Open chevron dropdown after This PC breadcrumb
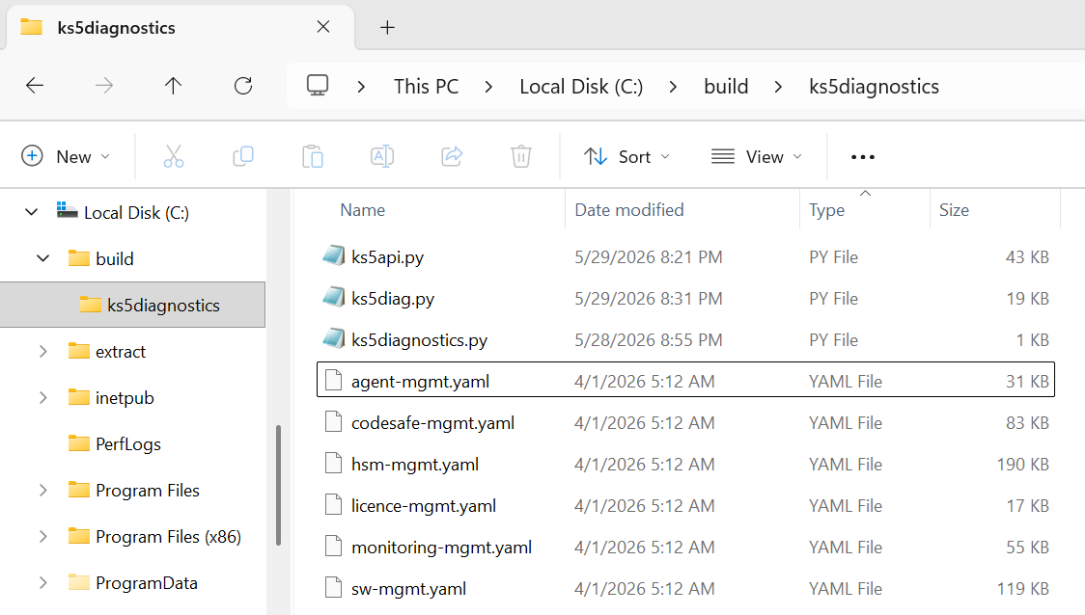 tap(489, 87)
